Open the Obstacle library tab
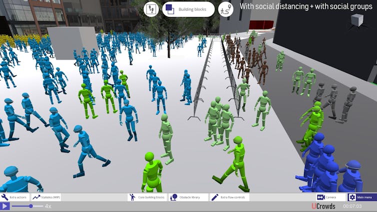 pos(188,197)
